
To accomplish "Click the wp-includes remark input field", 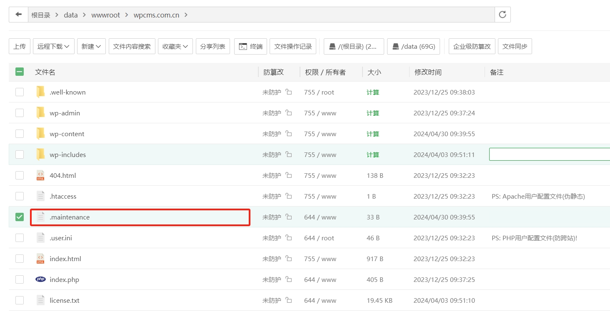I will click(549, 155).
